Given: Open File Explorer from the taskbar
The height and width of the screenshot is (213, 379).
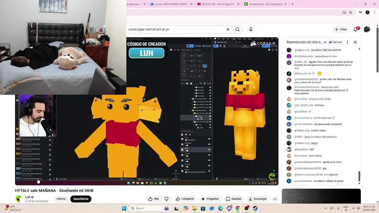Looking at the screenshot, I should [x=194, y=208].
